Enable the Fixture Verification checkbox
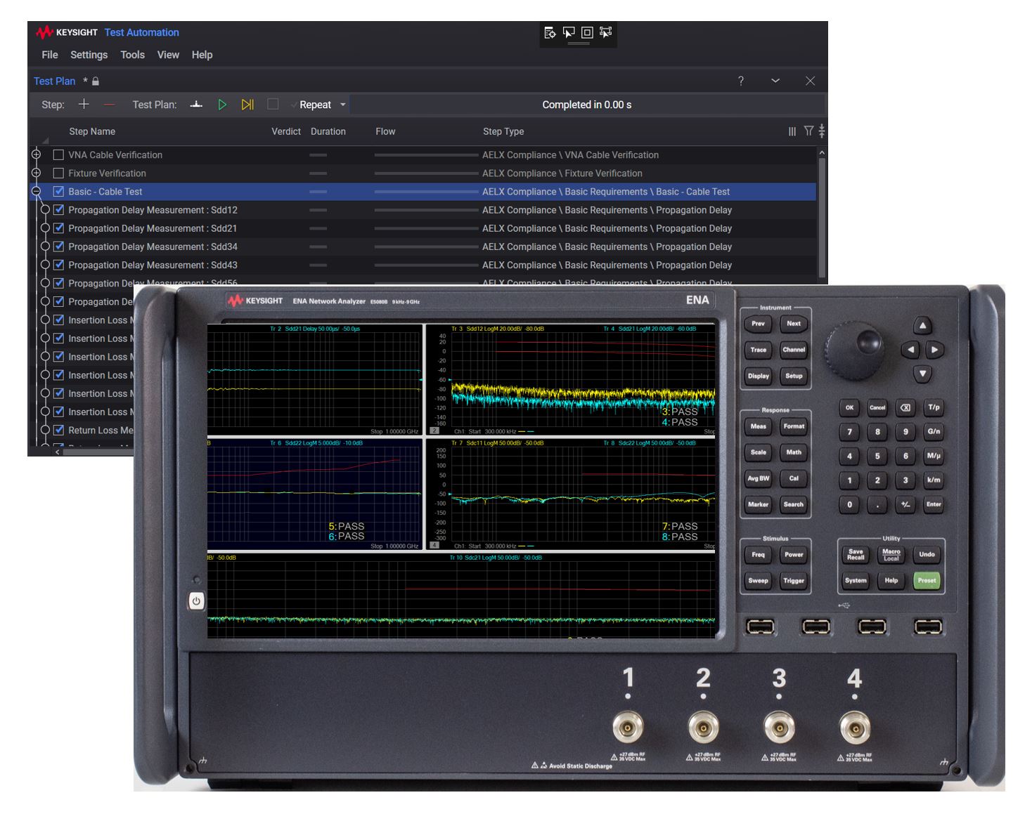The image size is (1025, 814). point(58,173)
